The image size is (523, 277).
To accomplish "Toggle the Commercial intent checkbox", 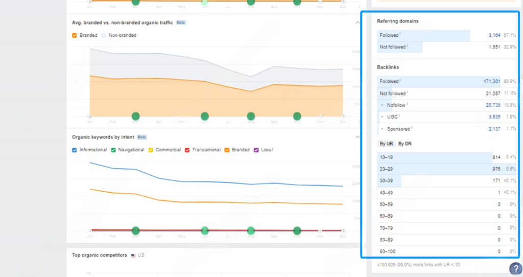I will tap(151, 150).
